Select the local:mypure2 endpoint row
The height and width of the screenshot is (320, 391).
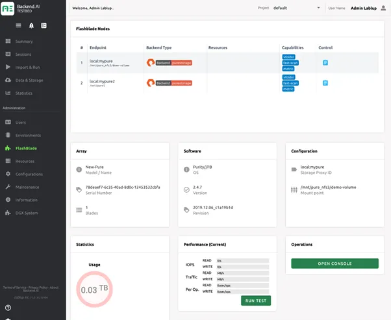coord(227,82)
